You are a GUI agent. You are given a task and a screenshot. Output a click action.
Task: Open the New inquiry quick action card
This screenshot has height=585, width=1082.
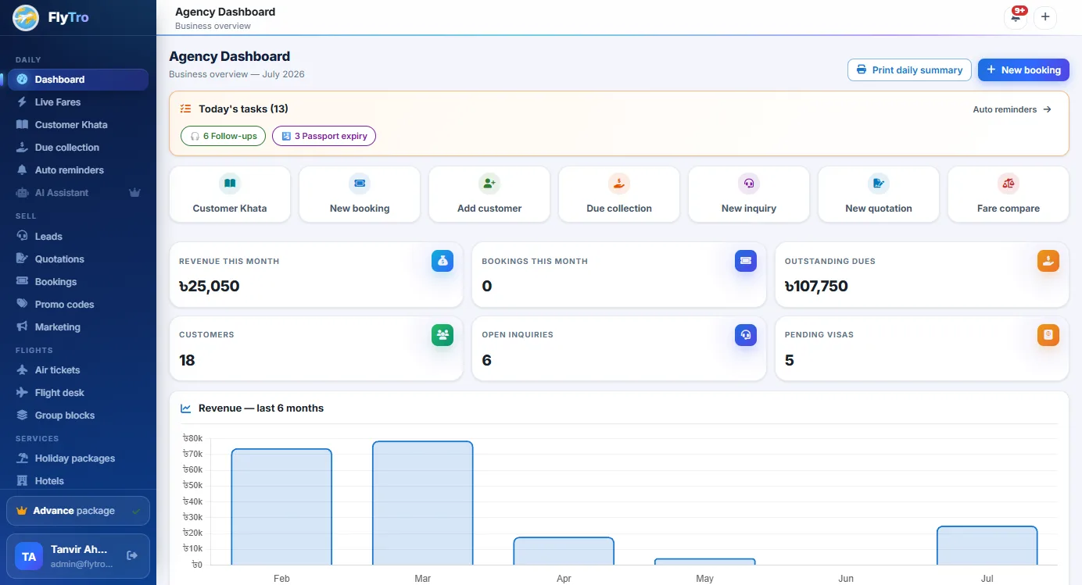[x=749, y=194]
